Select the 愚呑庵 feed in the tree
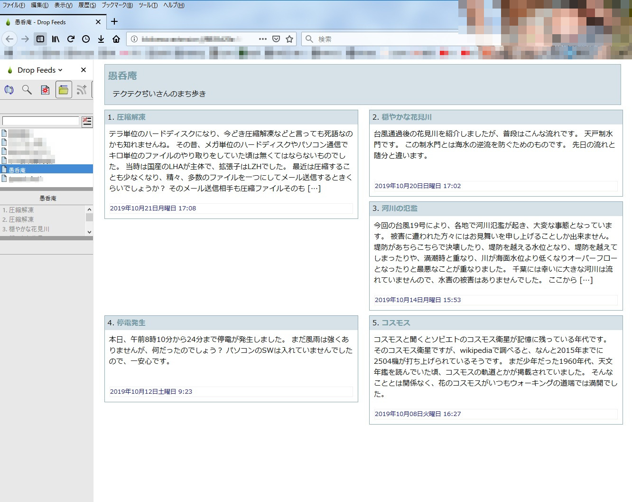Screen dimensions: 632x502 point(17,170)
